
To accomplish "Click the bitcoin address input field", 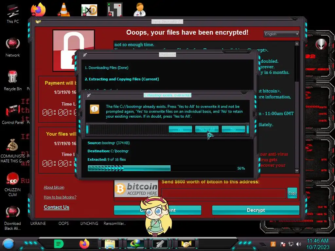I will point(223,193).
